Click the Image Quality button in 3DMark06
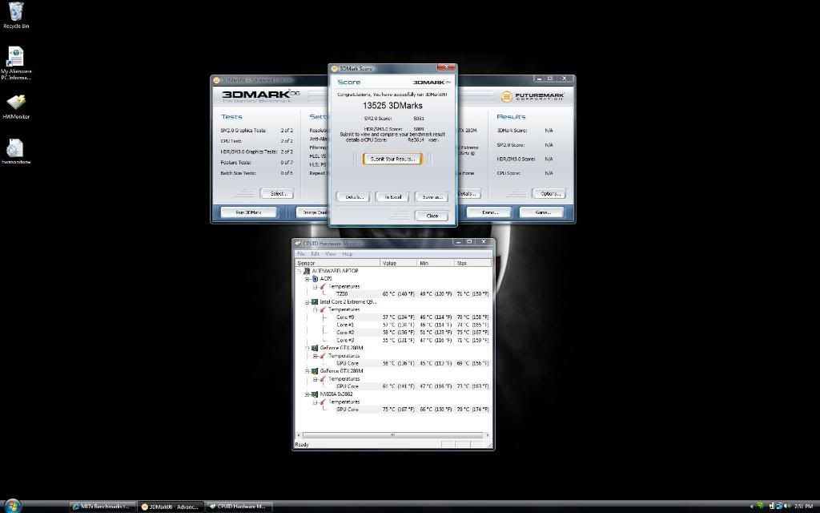820x513 pixels. (x=313, y=212)
